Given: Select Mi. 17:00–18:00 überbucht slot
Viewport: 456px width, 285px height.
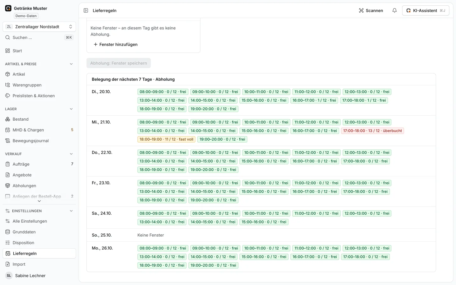Looking at the screenshot, I should (372, 131).
